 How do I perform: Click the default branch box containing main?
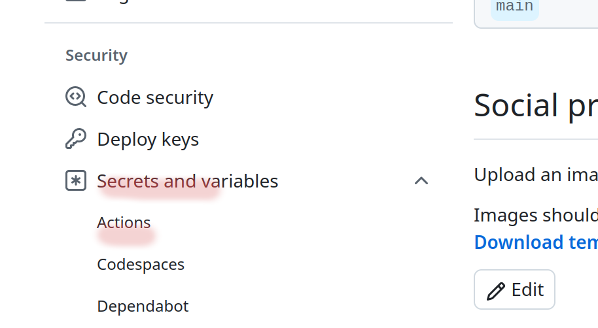pyautogui.click(x=563, y=13)
